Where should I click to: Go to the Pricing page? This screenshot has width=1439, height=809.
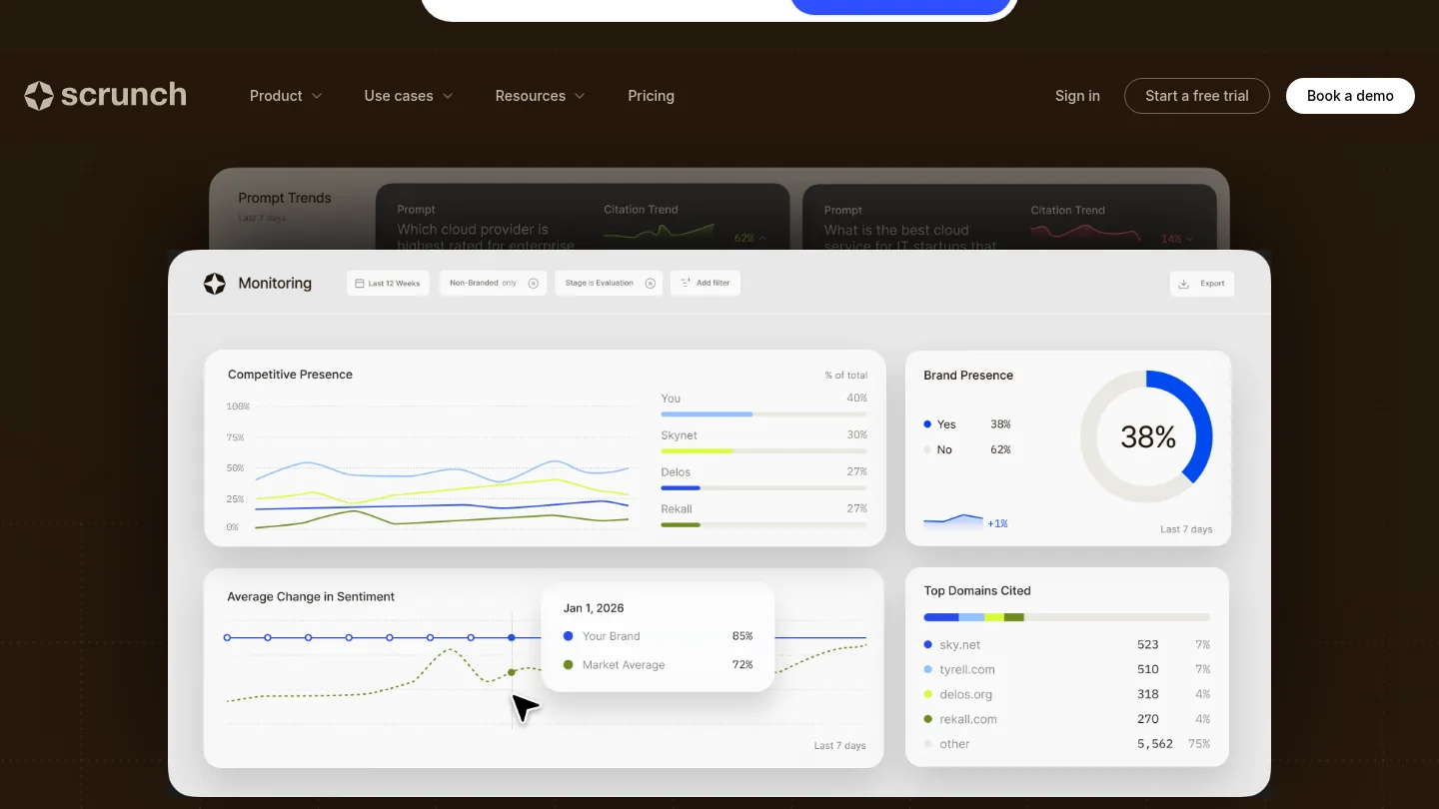pos(652,96)
